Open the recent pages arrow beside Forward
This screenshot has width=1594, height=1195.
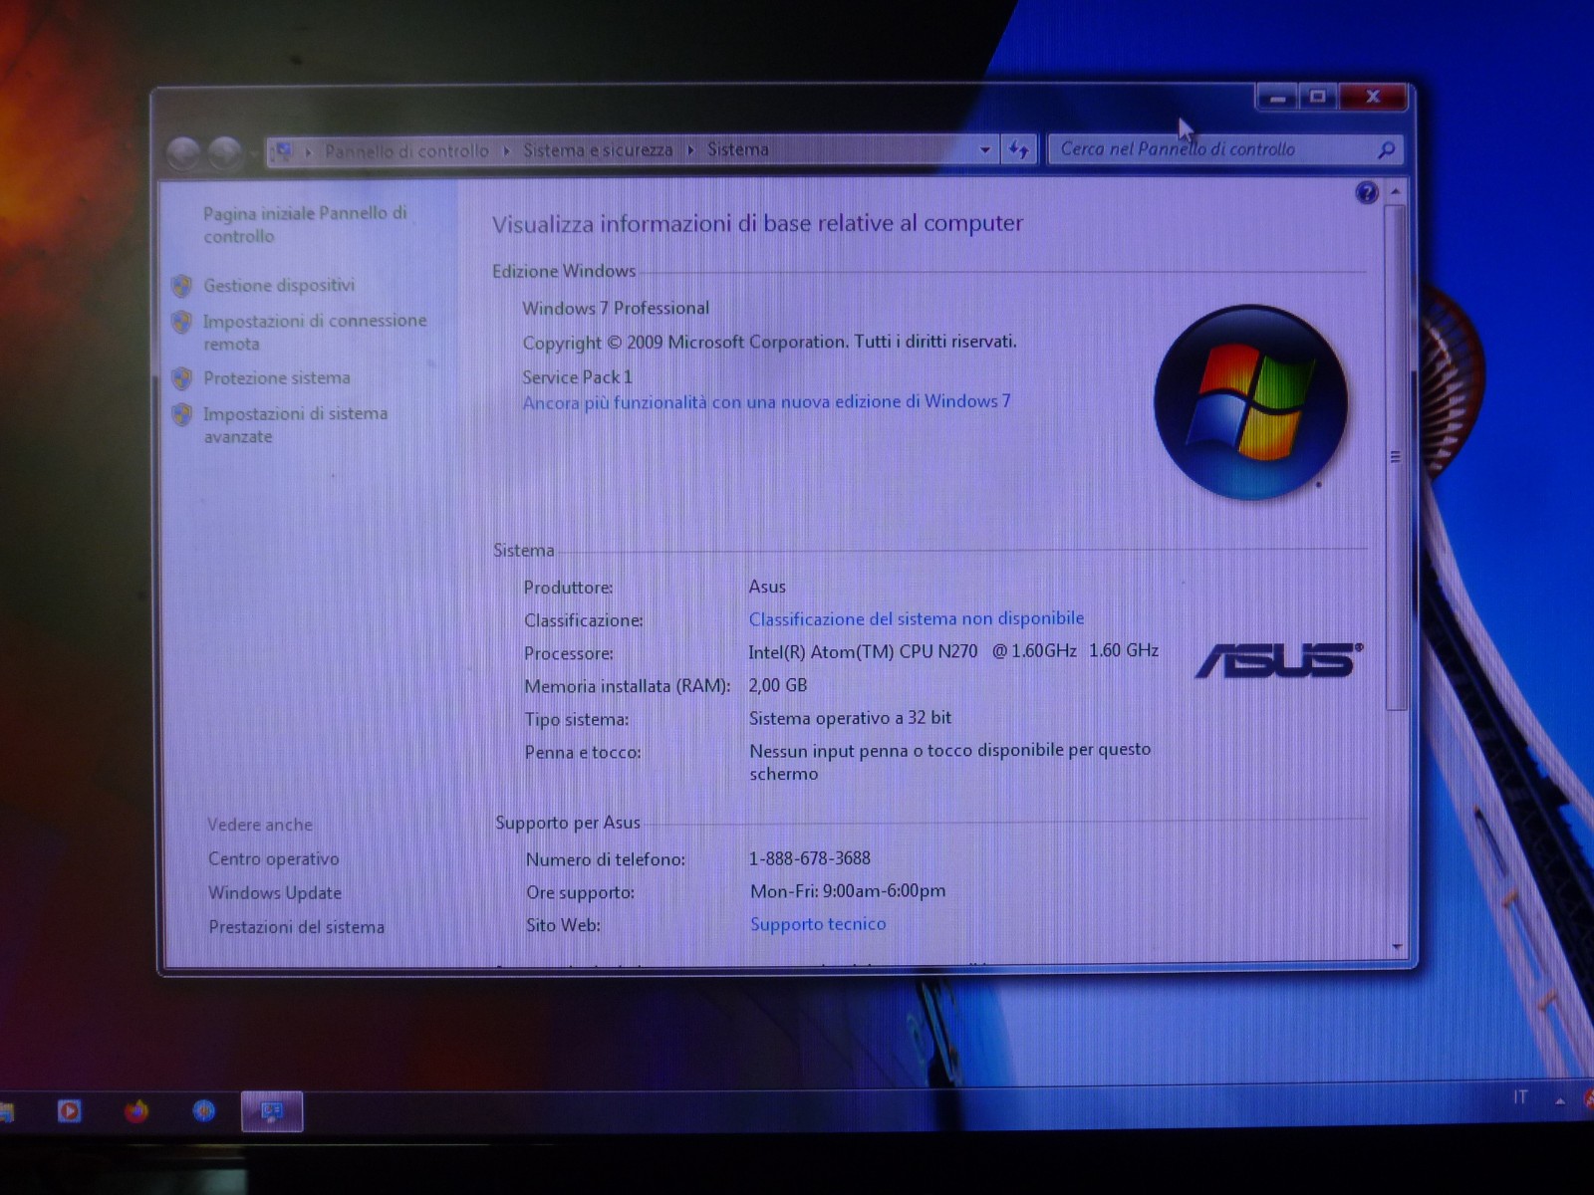(252, 153)
